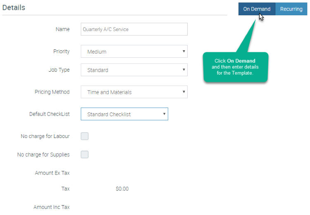This screenshot has height=215, width=310.
Task: Click the No charge for Supplies label
Action: [43, 154]
